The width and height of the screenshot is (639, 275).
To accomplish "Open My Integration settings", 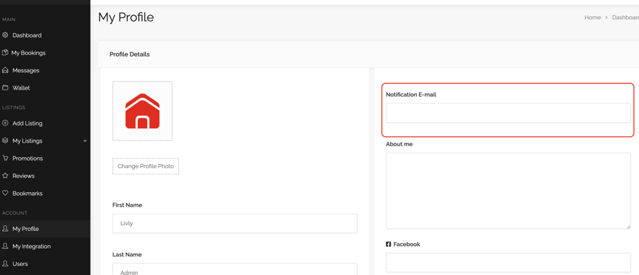I will (31, 246).
